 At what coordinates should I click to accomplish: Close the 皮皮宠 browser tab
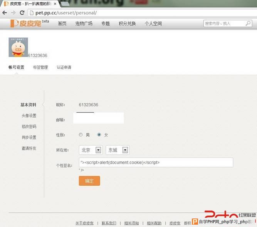point(55,3)
